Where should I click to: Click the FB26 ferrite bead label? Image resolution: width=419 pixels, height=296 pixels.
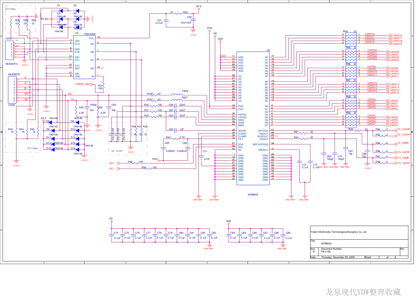pyautogui.click(x=185, y=91)
